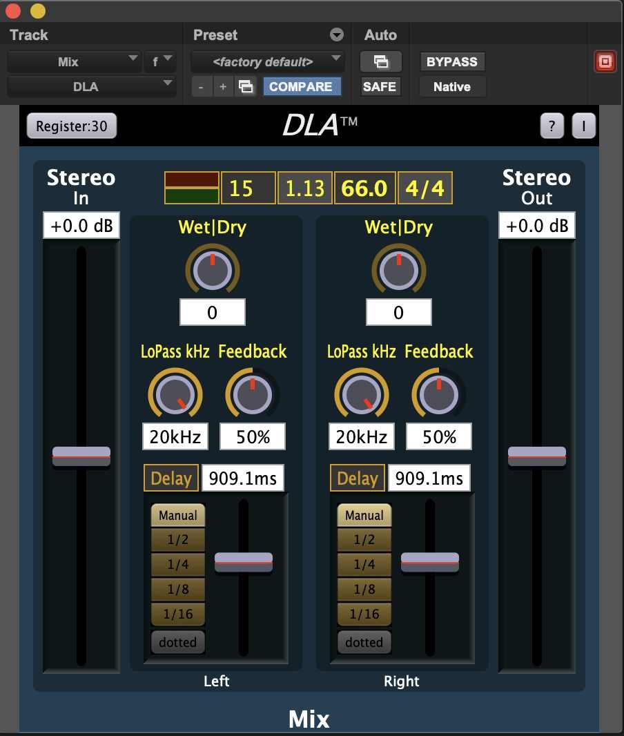The height and width of the screenshot is (736, 624).
Task: Click the Stereo Out +0.0 dB field
Action: click(537, 225)
